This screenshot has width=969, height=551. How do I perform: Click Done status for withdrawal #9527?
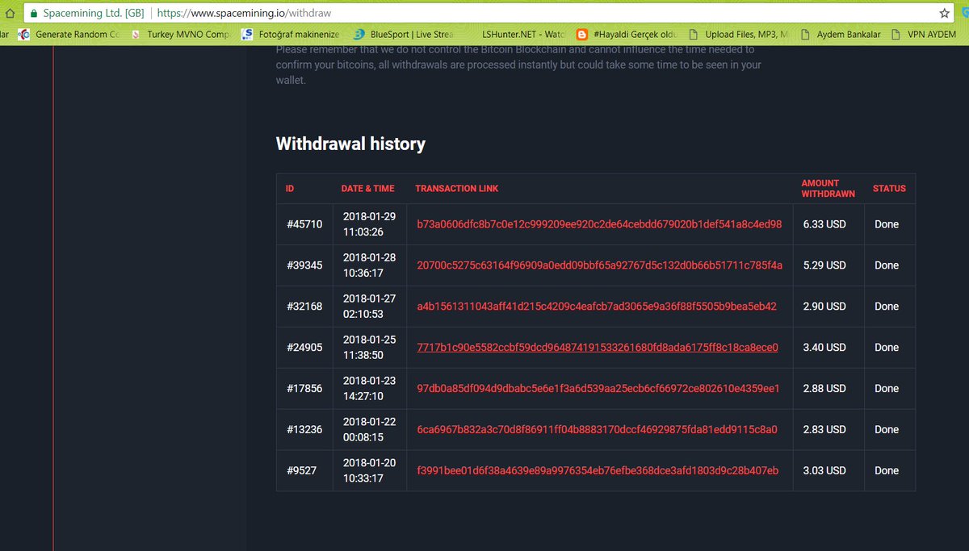(887, 470)
